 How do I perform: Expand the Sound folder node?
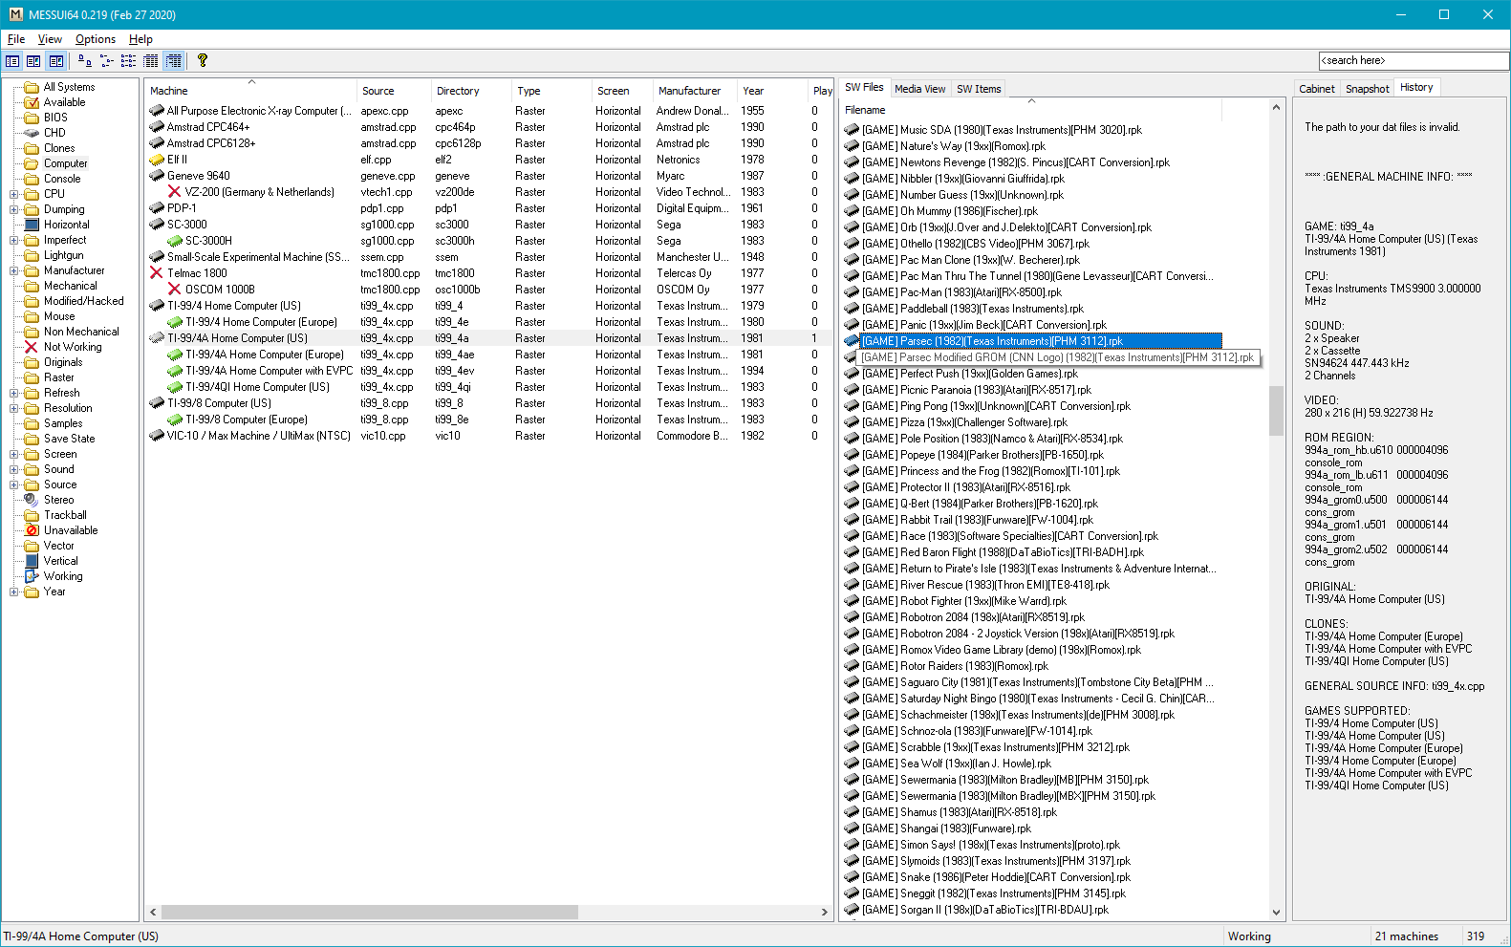(13, 469)
